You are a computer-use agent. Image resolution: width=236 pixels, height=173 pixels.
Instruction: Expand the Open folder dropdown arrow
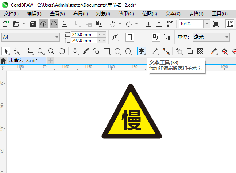[24, 24]
